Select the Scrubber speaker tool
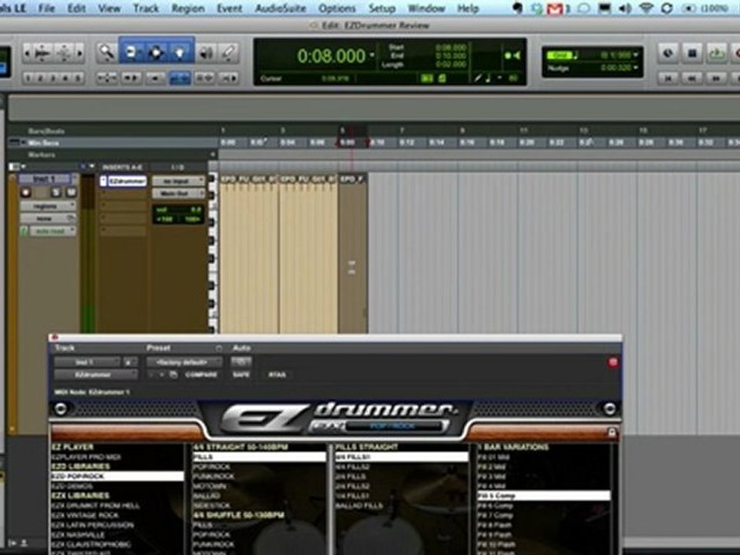The image size is (740, 555). tap(207, 52)
